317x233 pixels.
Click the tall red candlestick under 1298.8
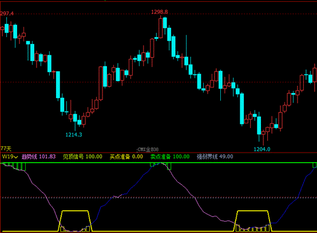(161, 28)
